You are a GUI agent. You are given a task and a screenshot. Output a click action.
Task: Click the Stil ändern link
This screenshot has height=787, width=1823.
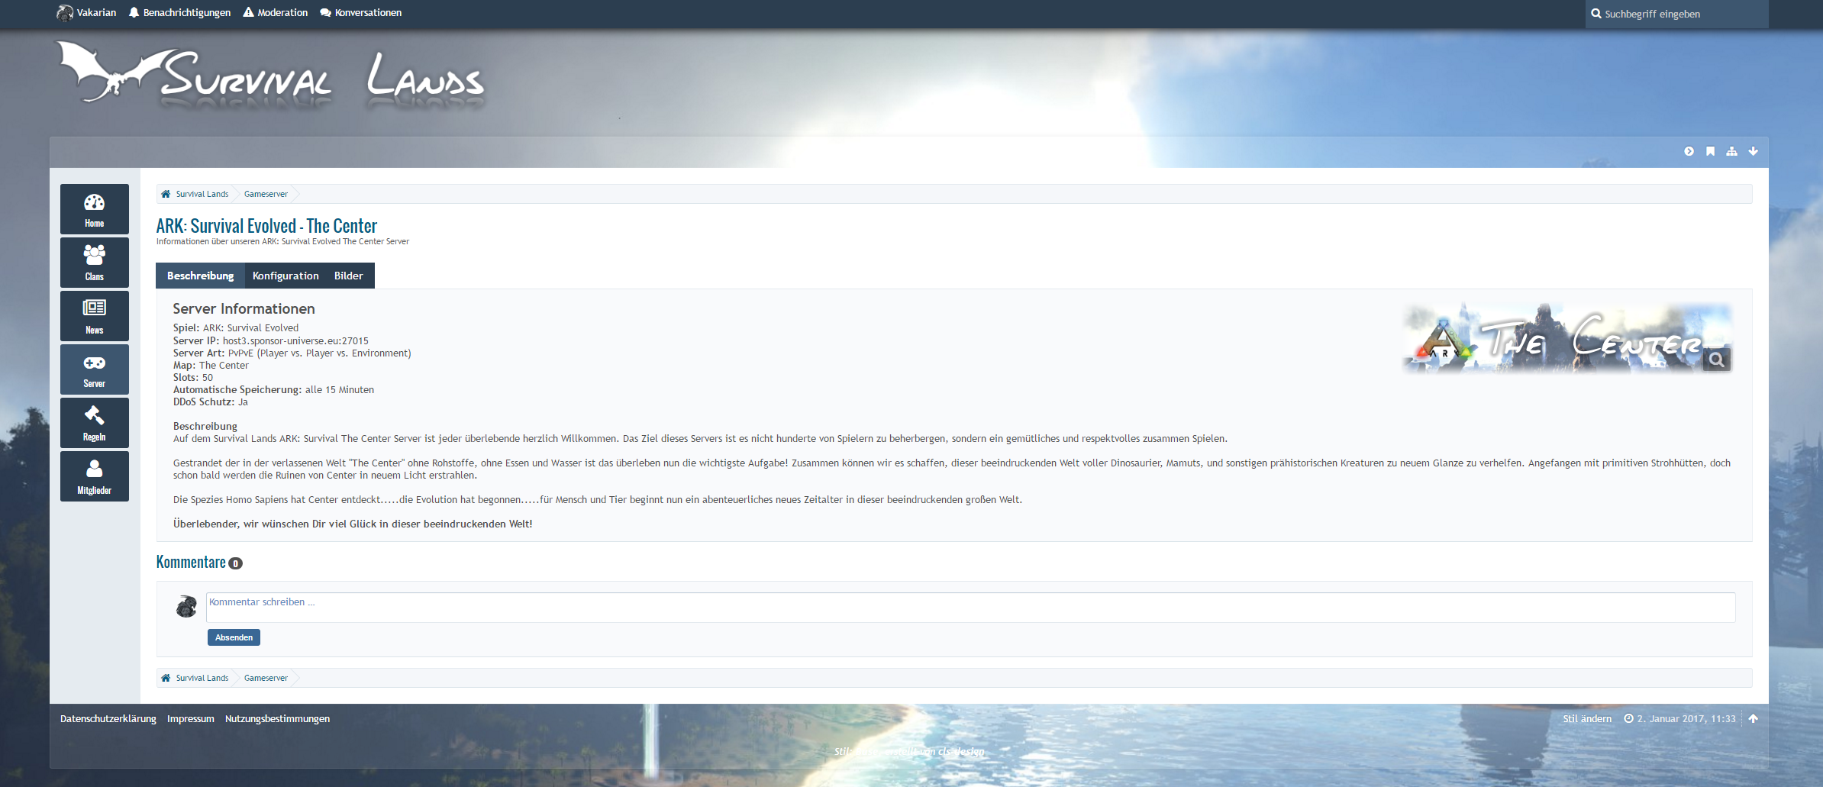[x=1586, y=718]
